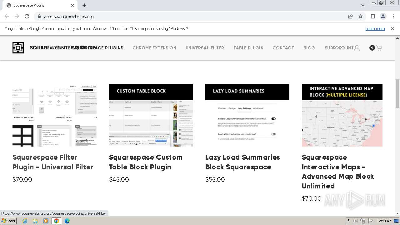
Task: Open Microsoft Edge taskbar icon
Action: pyautogui.click(x=67, y=221)
